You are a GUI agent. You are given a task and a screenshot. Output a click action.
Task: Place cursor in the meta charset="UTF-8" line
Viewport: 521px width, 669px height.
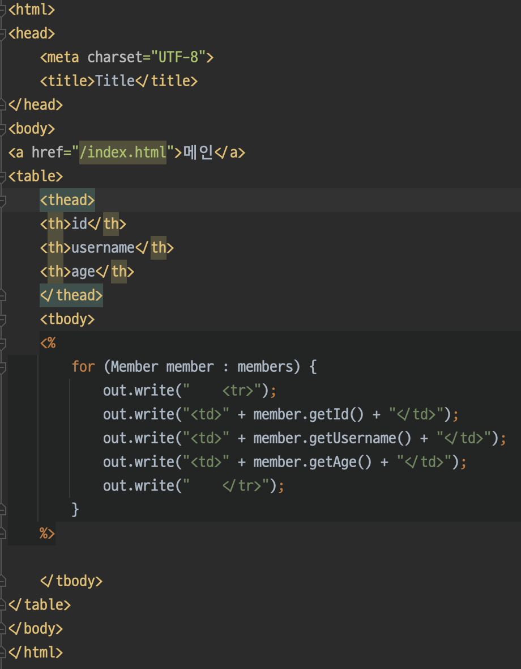tap(126, 57)
